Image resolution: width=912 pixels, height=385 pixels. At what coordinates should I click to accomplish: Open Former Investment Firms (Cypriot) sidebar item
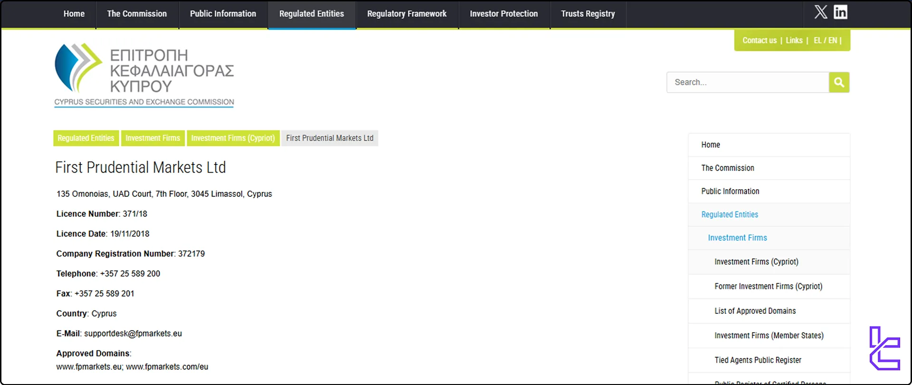coord(769,287)
